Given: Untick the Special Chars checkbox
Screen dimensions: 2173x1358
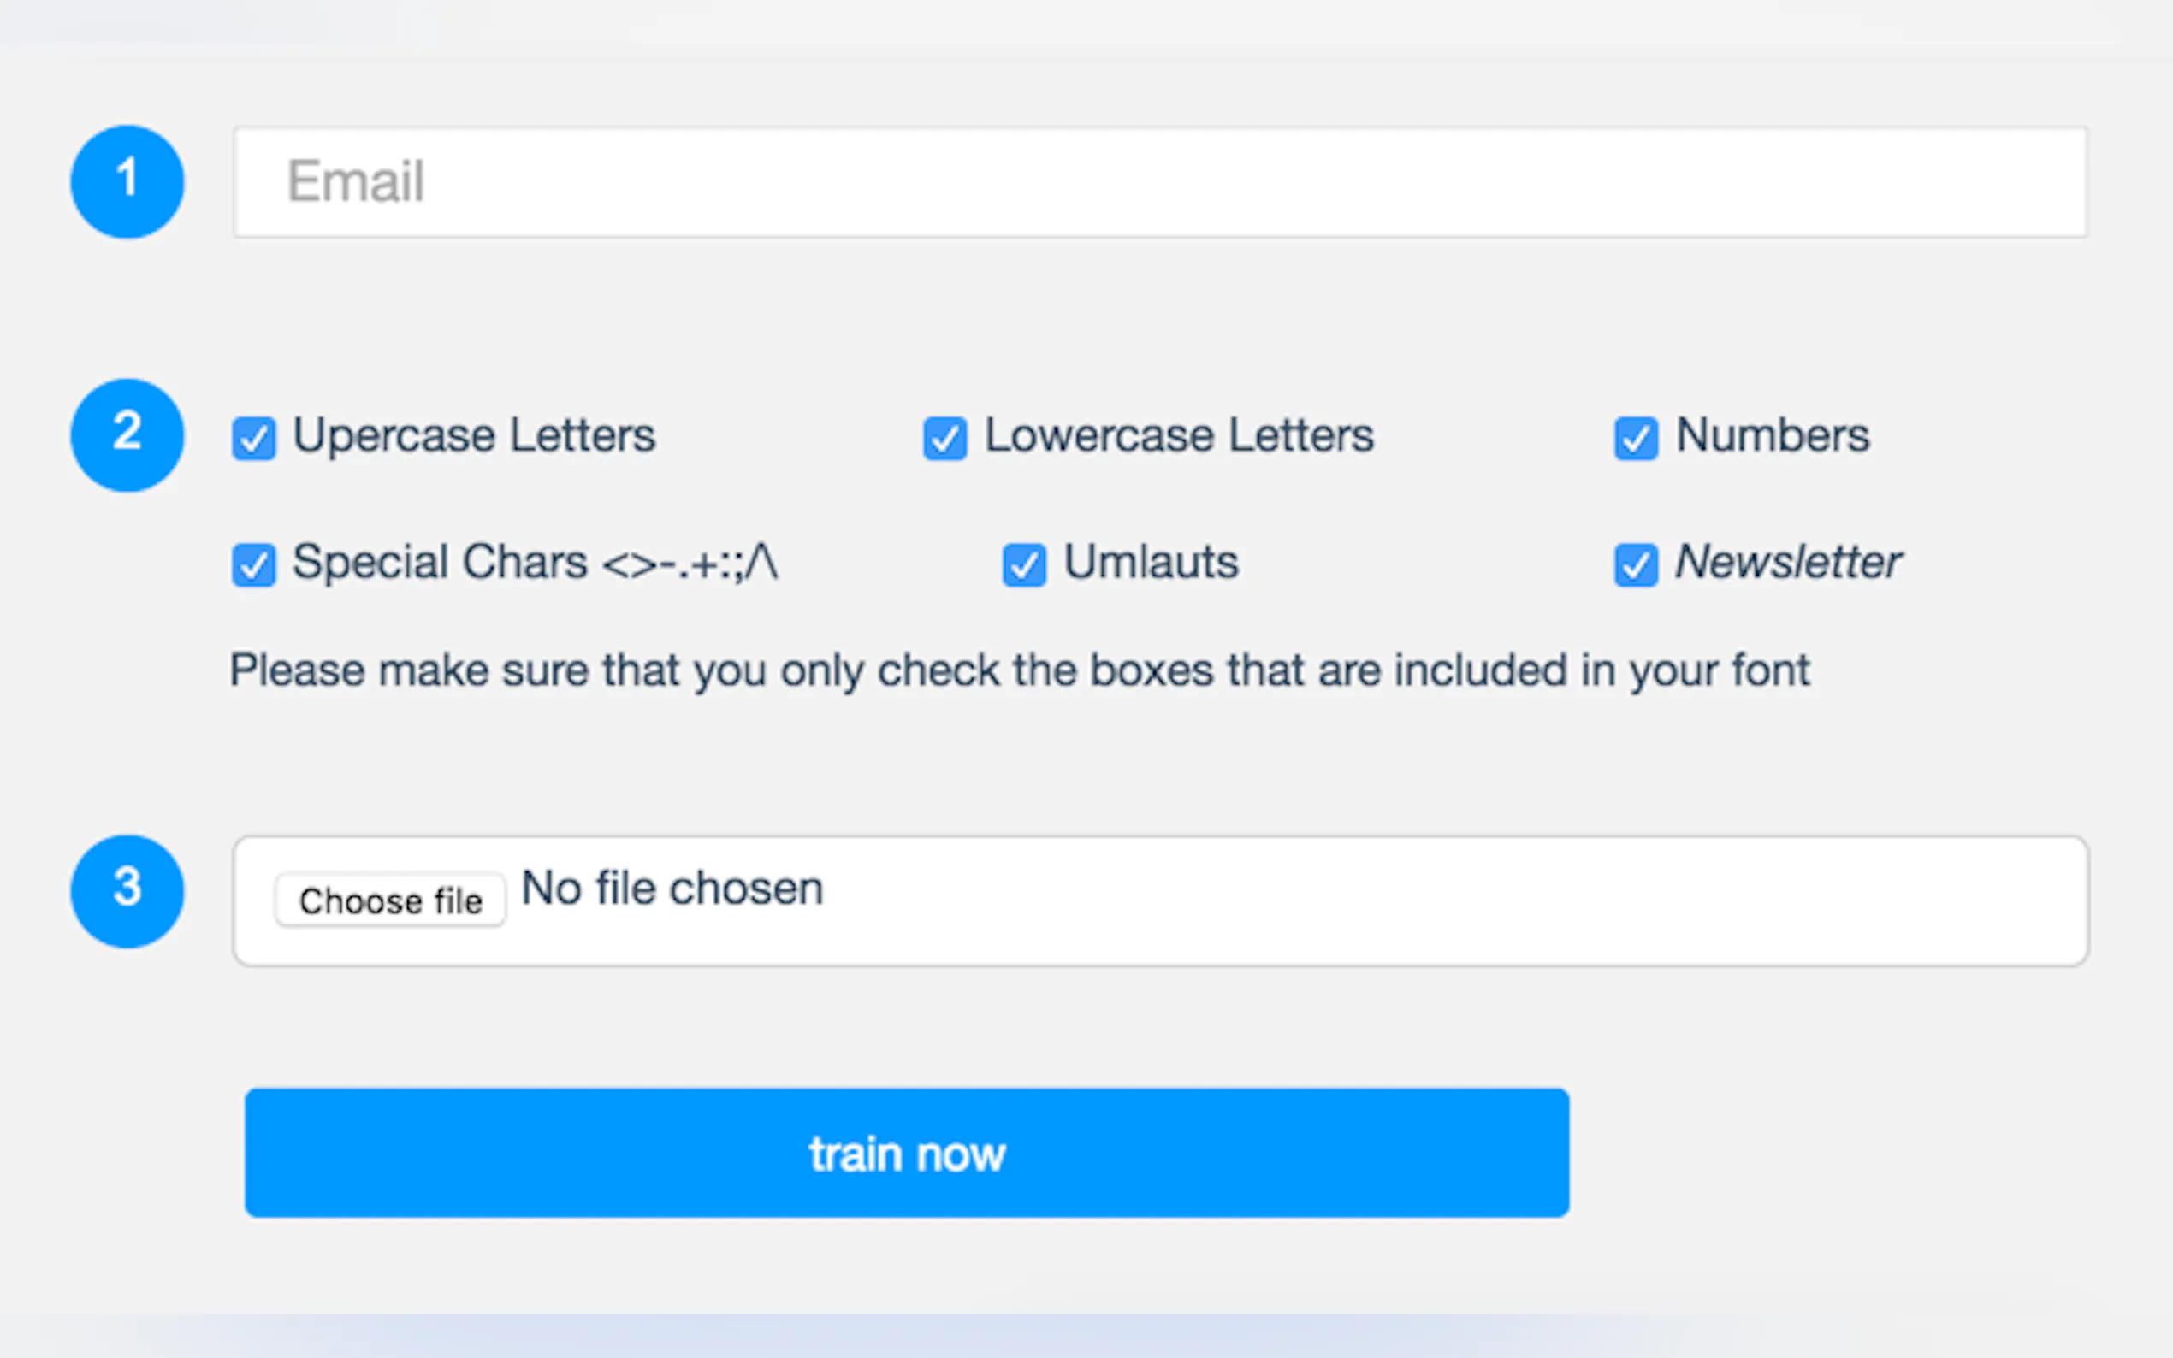Looking at the screenshot, I should pos(254,565).
